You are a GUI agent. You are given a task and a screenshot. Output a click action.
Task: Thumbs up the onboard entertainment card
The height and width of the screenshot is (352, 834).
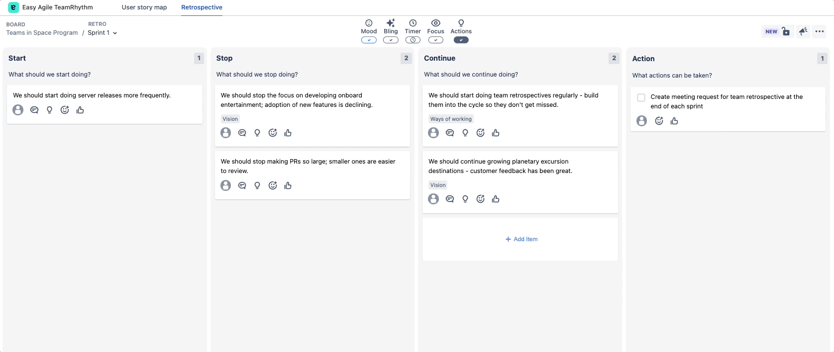288,133
